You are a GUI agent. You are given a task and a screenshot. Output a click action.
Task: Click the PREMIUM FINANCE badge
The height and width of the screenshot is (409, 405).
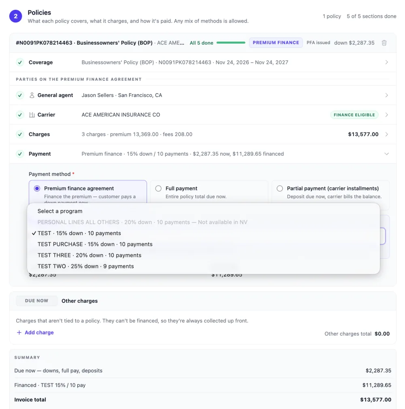coord(276,43)
